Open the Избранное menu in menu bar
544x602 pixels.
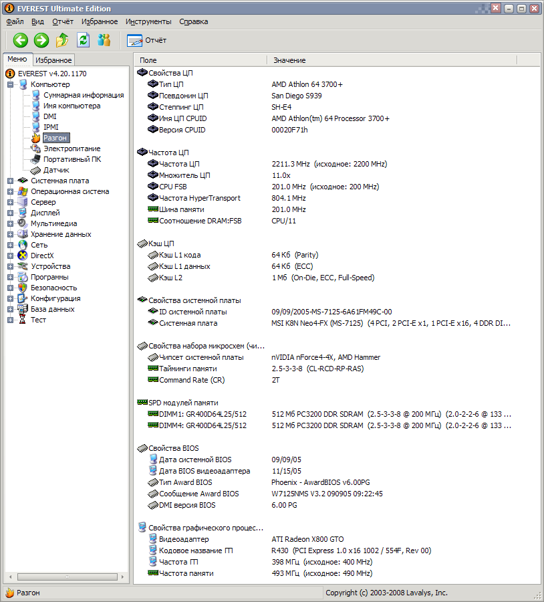pyautogui.click(x=100, y=21)
